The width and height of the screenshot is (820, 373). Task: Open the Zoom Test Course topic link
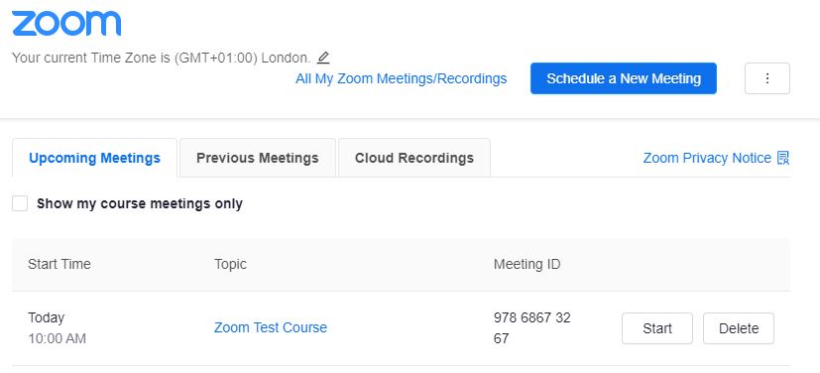271,327
